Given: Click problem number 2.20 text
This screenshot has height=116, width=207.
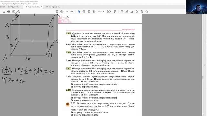Looking at the screenshot, I should point(73,103).
